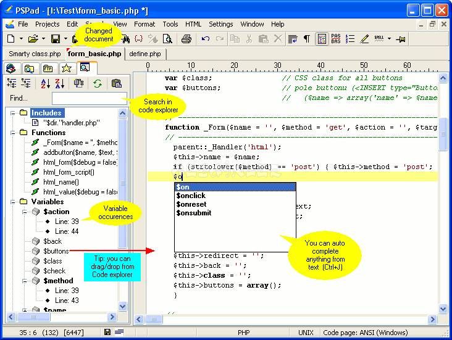This screenshot has height=340, width=452.
Task: Select the code explorer panel tab
Action: click(85, 68)
